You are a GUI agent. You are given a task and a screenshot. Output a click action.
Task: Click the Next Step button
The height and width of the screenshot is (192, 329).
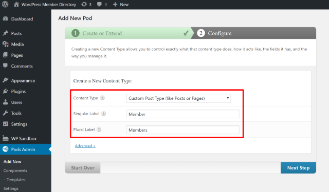pos(298,168)
